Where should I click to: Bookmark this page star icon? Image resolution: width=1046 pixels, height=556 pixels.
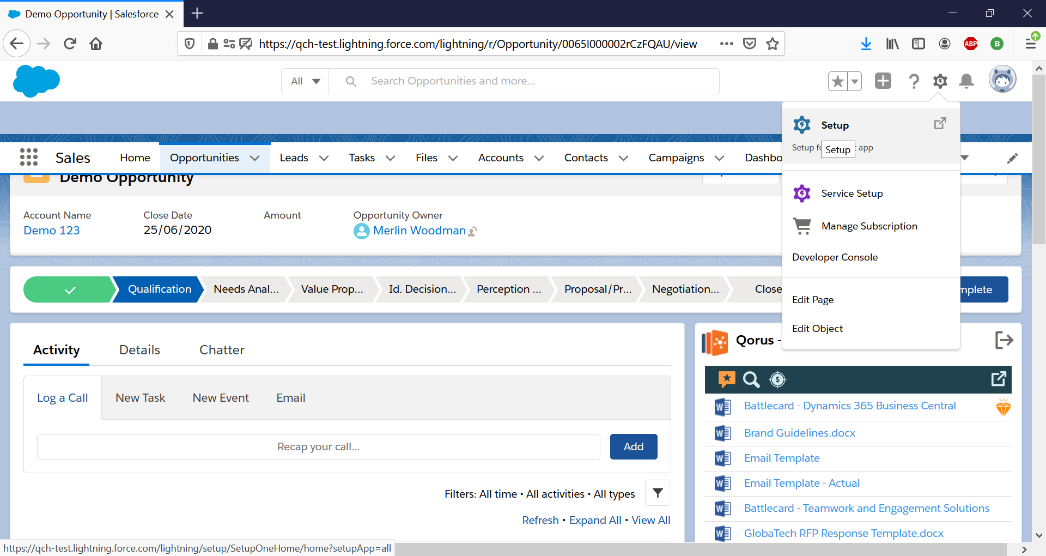click(772, 44)
